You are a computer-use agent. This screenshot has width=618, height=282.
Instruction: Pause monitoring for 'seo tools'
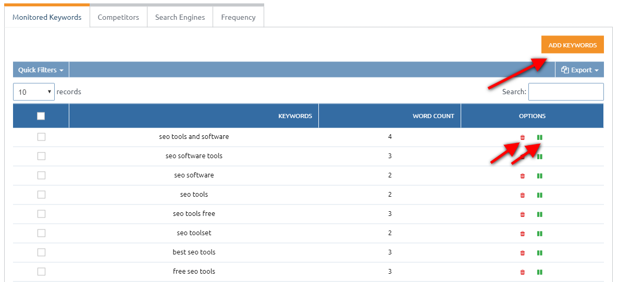click(x=539, y=195)
